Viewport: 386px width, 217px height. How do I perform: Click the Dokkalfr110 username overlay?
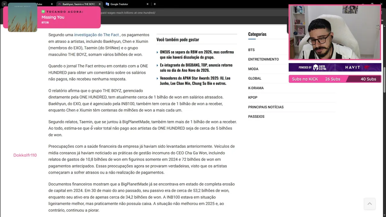[x=25, y=155]
